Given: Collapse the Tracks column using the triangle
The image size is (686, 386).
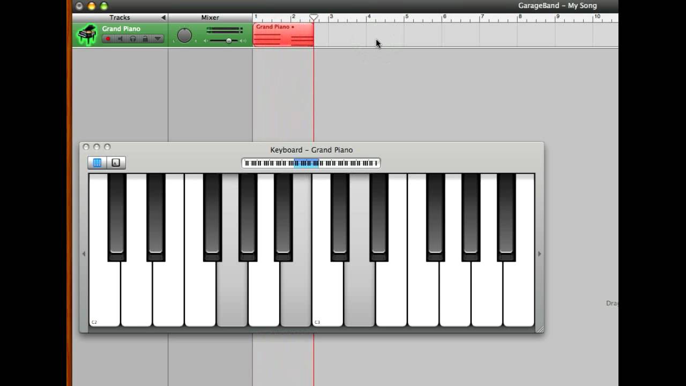Looking at the screenshot, I should click(163, 18).
